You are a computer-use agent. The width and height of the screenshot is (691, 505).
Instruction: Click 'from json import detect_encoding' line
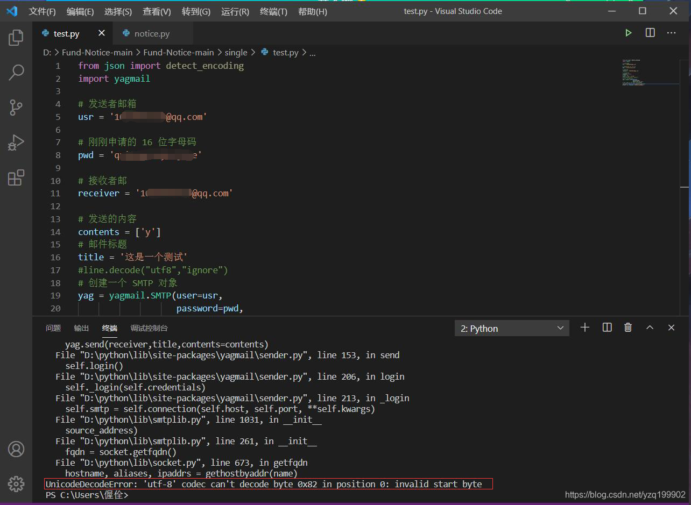(161, 66)
